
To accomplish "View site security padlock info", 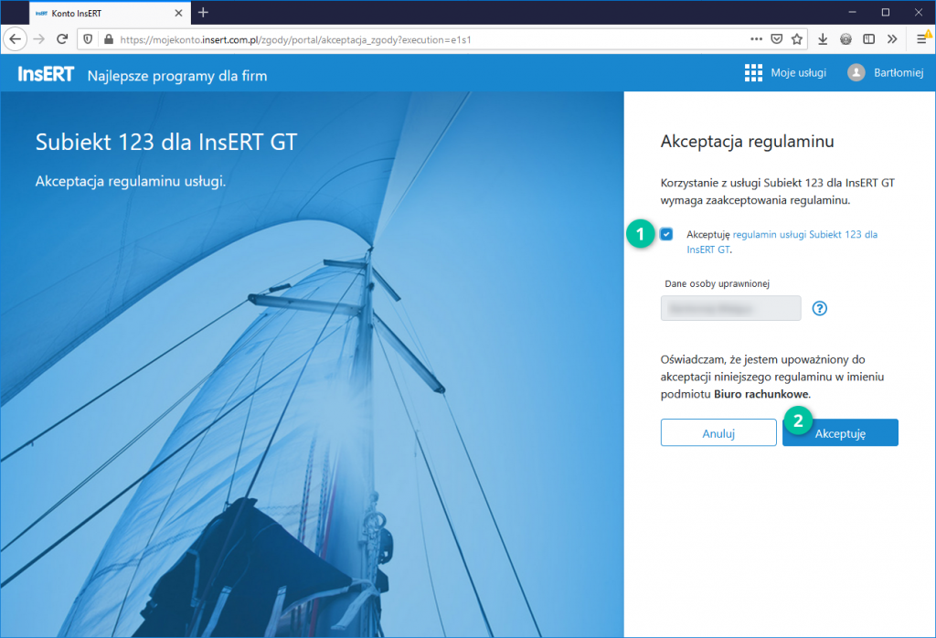I will tap(108, 39).
